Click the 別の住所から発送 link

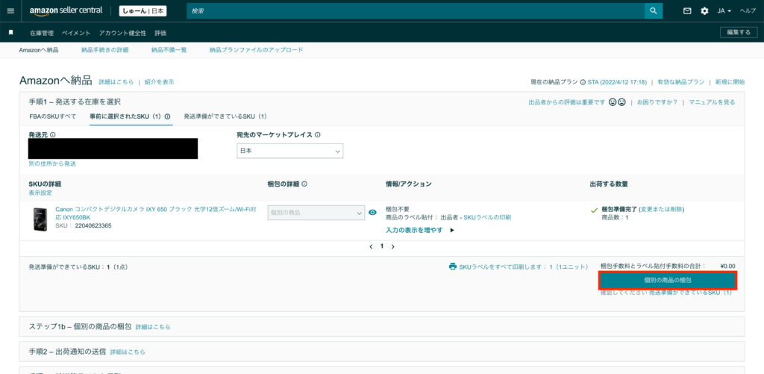point(52,163)
